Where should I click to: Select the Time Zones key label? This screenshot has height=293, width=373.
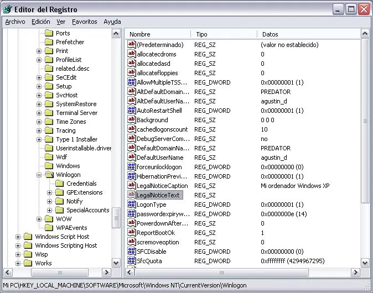click(x=71, y=122)
